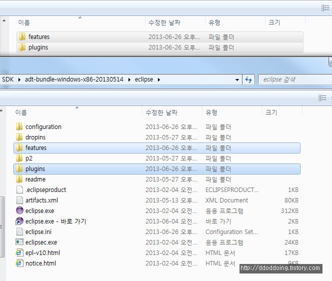Viewport: 332px width, 281px height.
Task: Select the features row in the top window
Action: pos(160,37)
